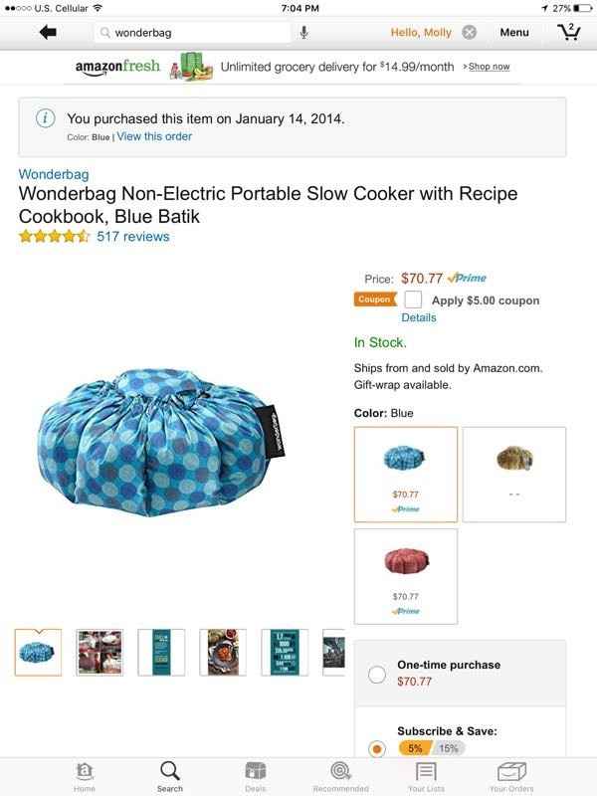
Task: Tap the microphone voice search icon
Action: point(304,33)
